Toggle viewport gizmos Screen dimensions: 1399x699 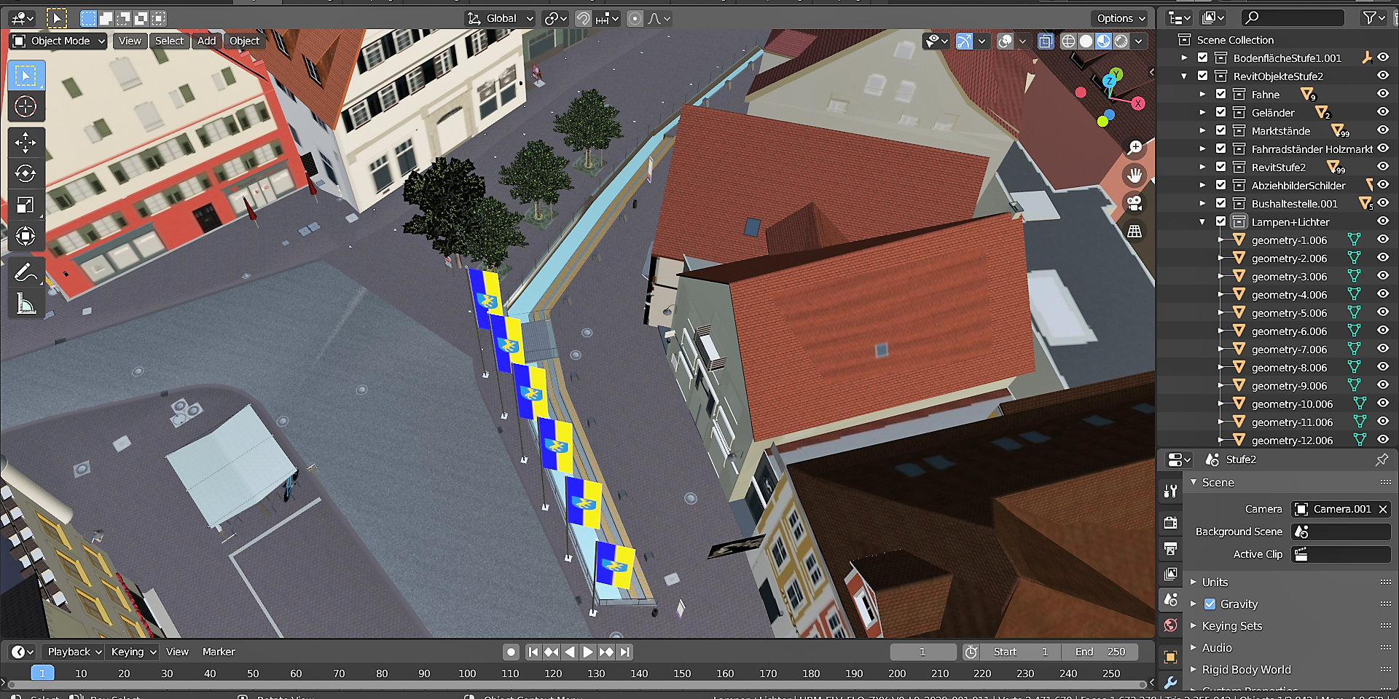click(964, 41)
